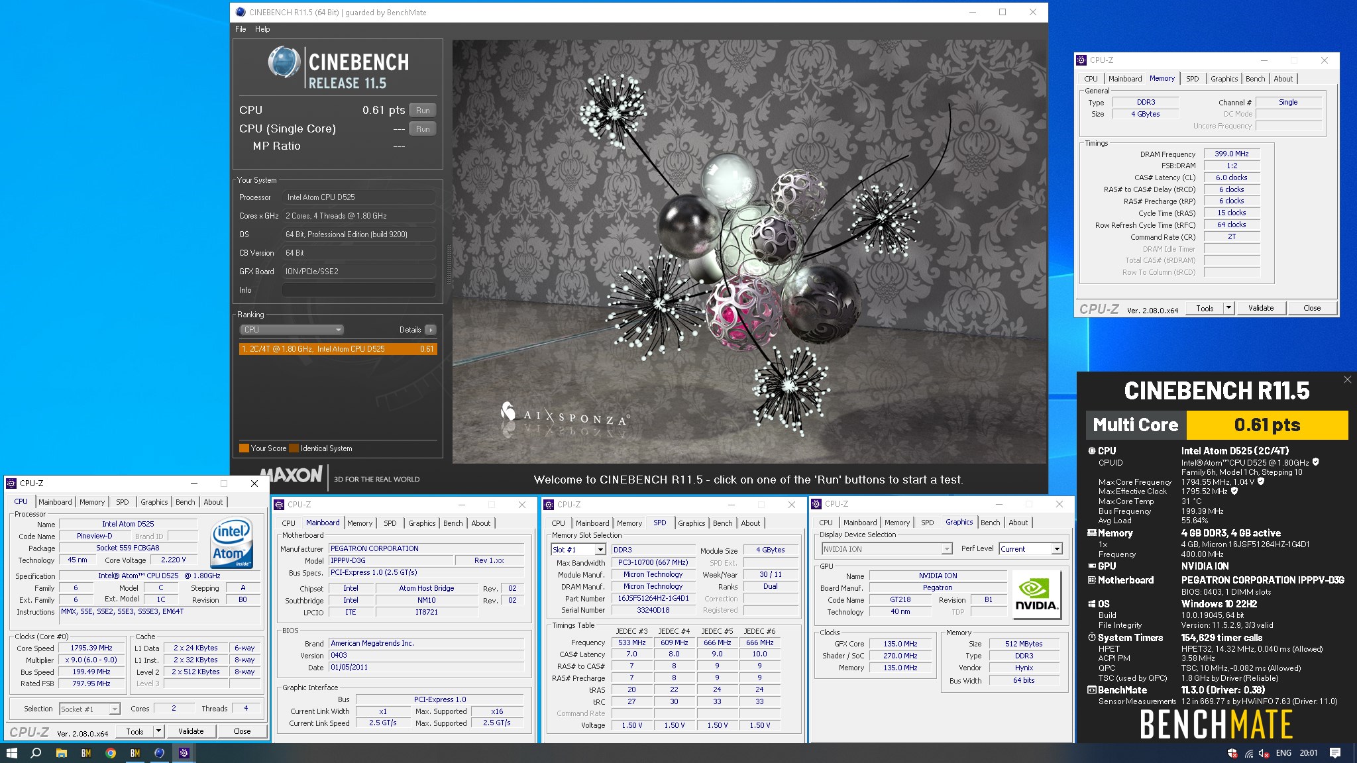Open Windows Security tray icon
Image resolution: width=1357 pixels, height=763 pixels.
pos(1232,753)
